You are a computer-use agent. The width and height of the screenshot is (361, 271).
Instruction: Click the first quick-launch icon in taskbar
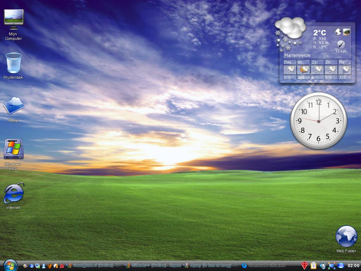click(x=25, y=266)
